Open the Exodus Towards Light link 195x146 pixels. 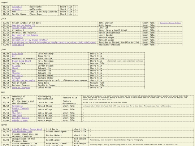coord(20,110)
